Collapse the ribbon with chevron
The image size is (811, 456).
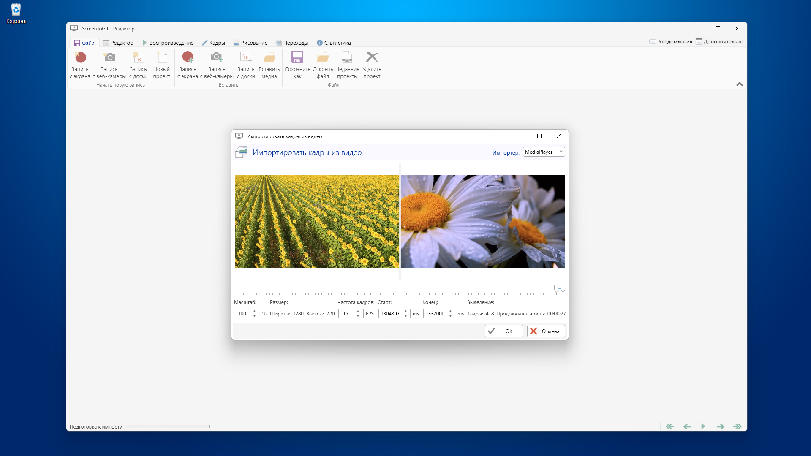(739, 84)
